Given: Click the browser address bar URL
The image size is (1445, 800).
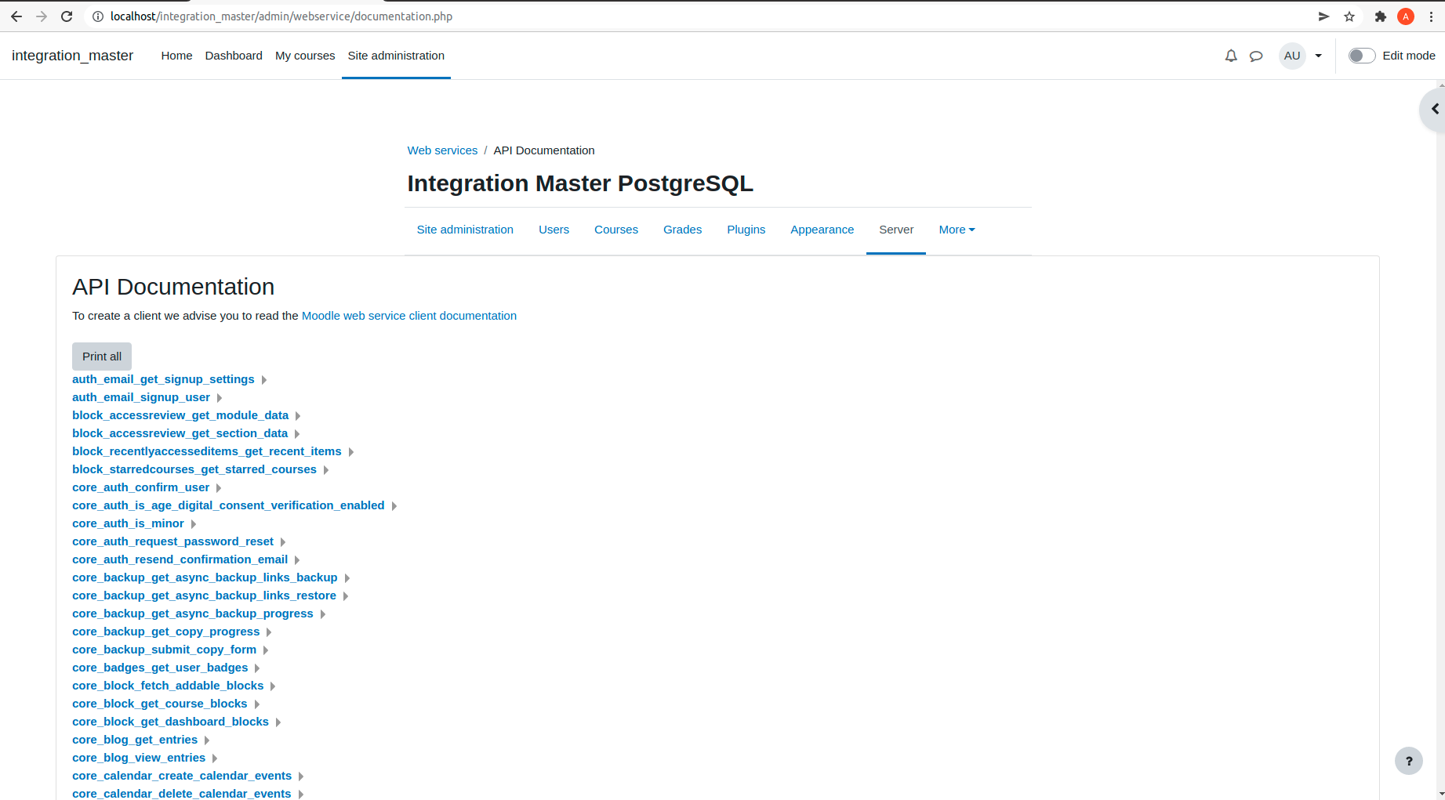Looking at the screenshot, I should coord(281,16).
